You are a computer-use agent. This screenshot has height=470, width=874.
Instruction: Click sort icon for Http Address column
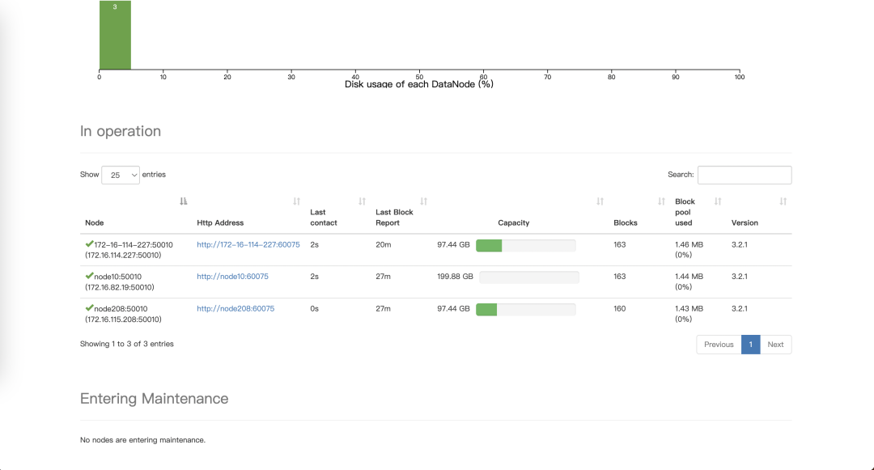[296, 201]
